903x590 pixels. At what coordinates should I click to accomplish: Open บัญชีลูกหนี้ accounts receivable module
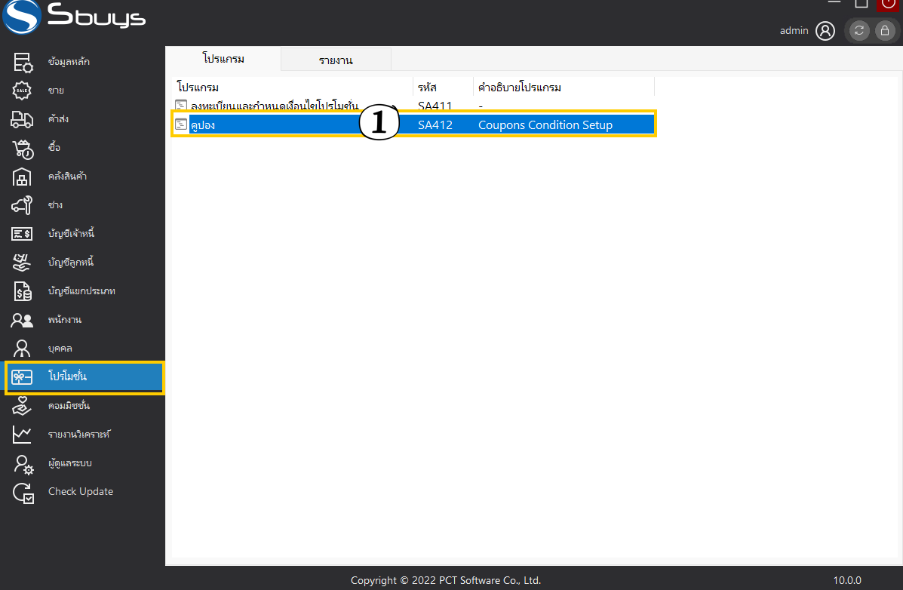(x=71, y=263)
